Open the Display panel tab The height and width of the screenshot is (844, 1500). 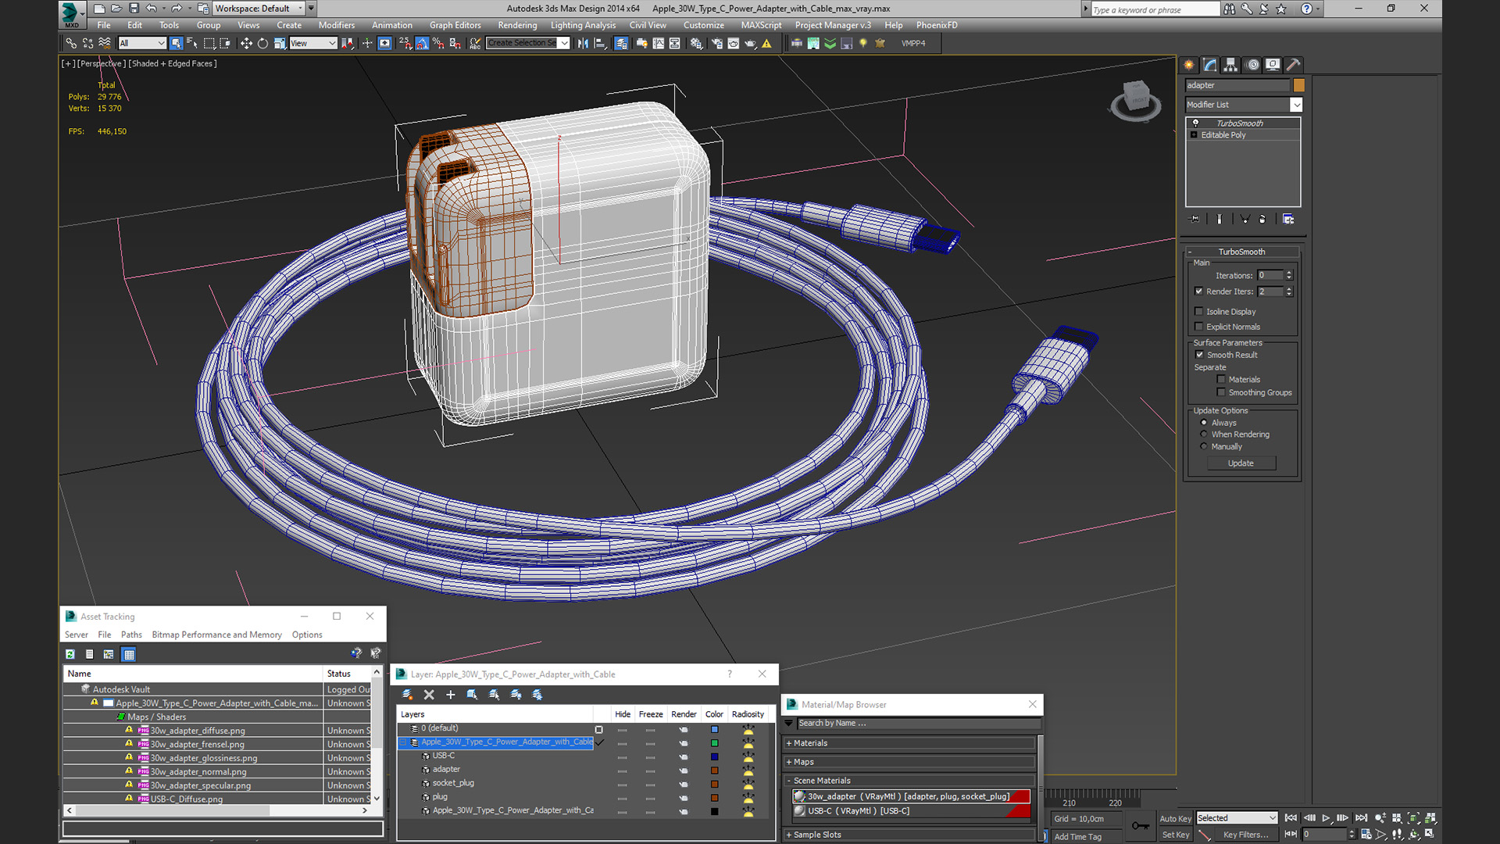(1273, 65)
